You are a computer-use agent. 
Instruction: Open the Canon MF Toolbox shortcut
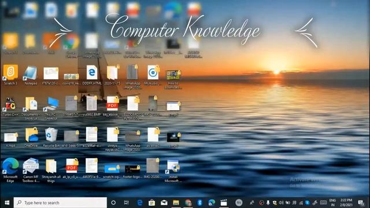click(x=31, y=170)
